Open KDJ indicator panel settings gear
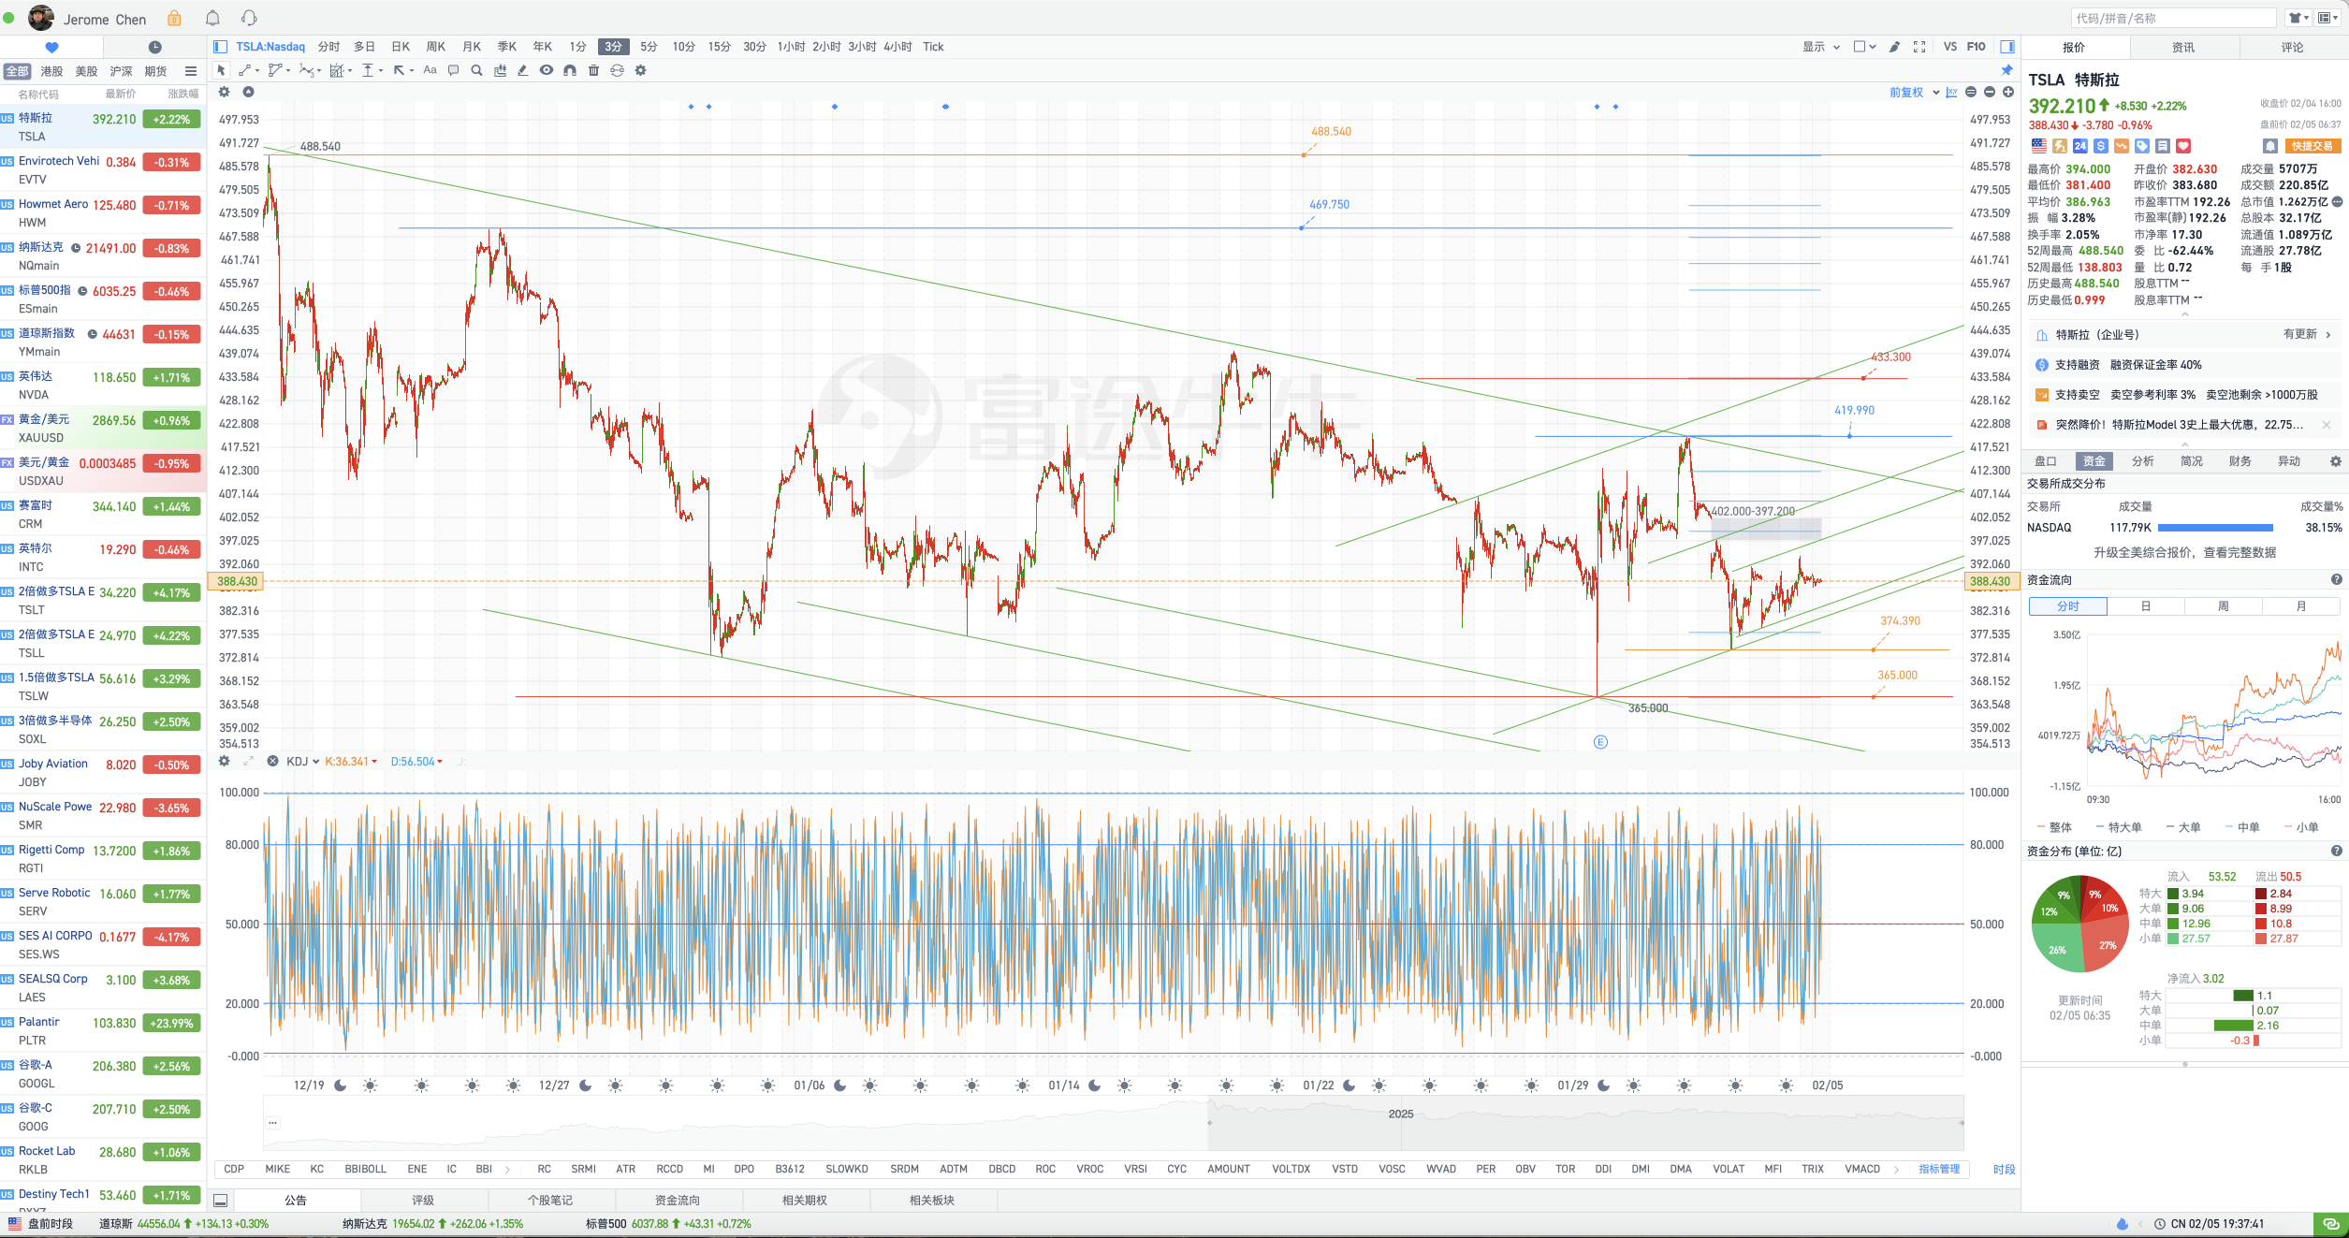Viewport: 2349px width, 1238px height. click(x=224, y=761)
